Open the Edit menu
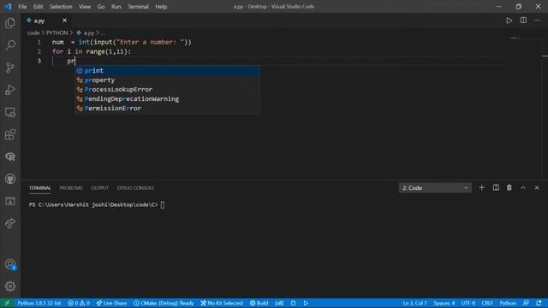 38,7
